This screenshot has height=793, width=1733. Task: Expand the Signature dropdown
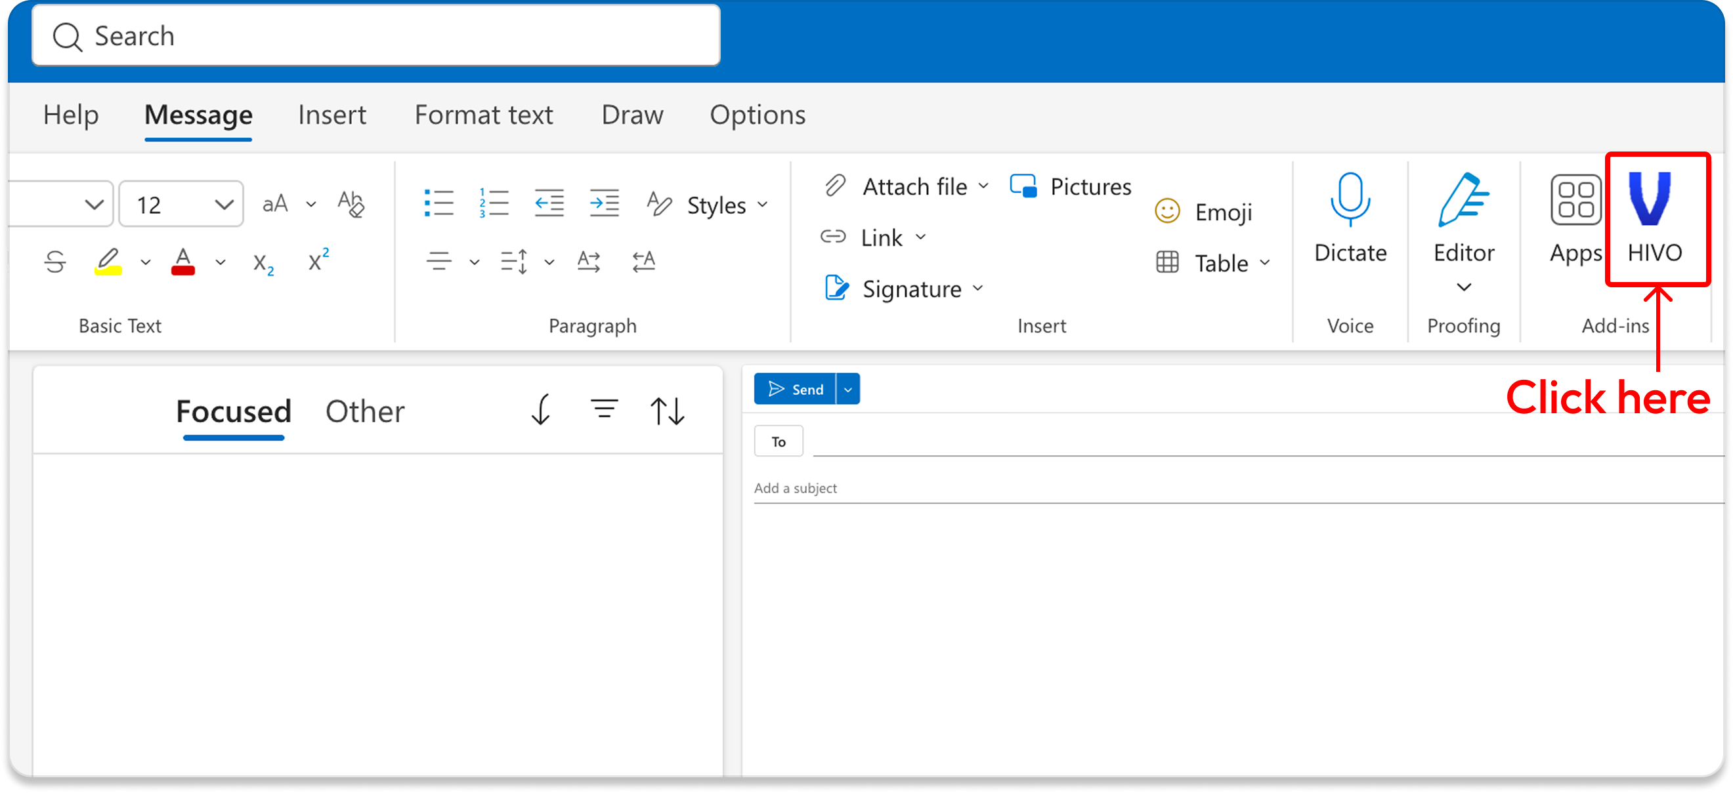coord(978,289)
